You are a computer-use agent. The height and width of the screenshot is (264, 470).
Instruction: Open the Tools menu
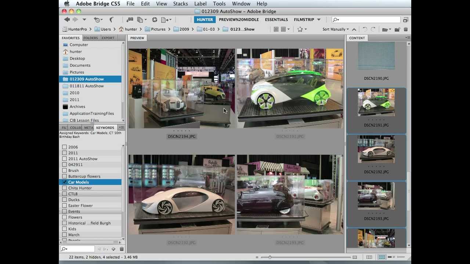(x=219, y=4)
